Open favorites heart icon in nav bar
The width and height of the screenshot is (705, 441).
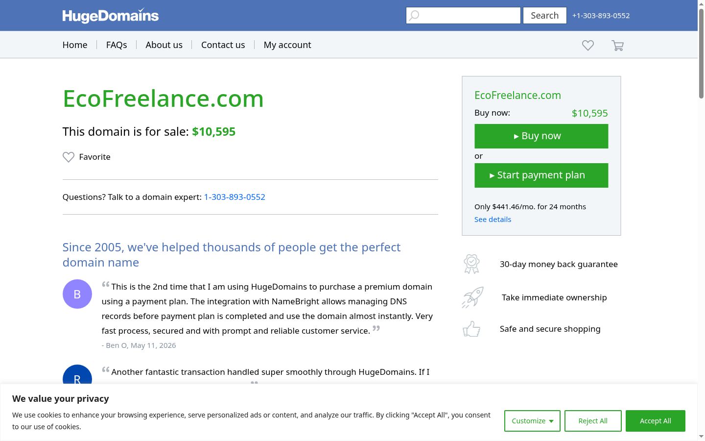(588, 46)
